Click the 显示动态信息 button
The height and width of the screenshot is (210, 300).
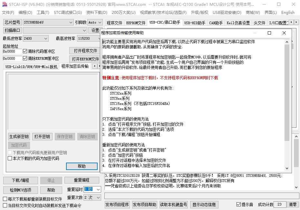[204, 205]
